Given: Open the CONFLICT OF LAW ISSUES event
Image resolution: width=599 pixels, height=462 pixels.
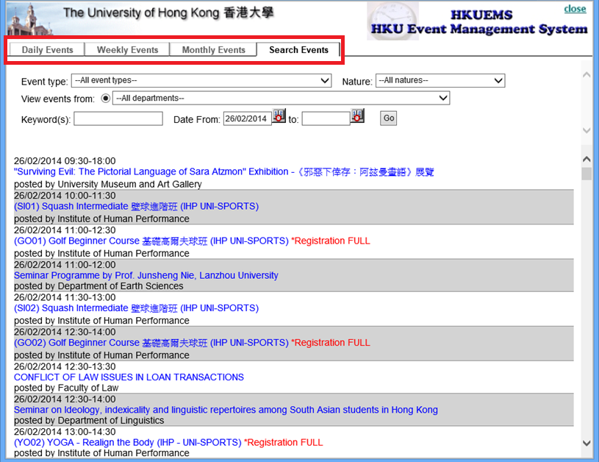Looking at the screenshot, I should point(129,377).
